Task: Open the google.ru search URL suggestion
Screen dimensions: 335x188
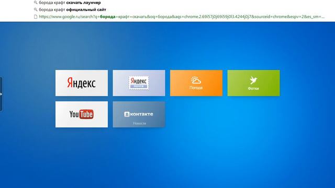Action: 182,17
